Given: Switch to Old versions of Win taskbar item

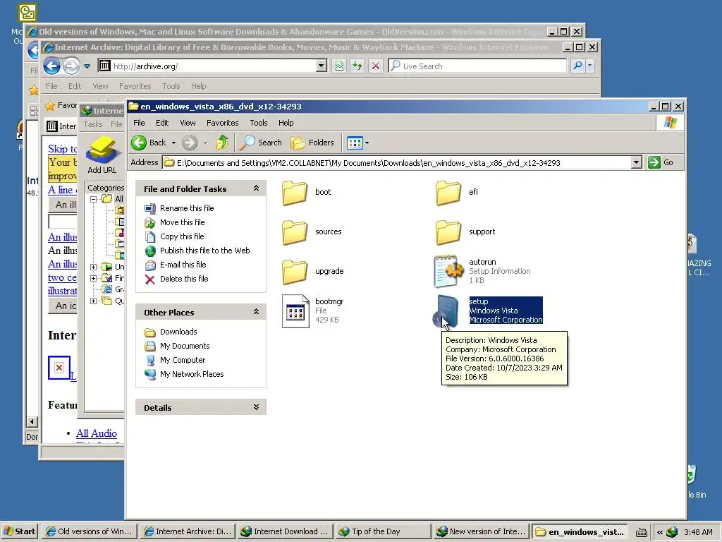Looking at the screenshot, I should (90, 531).
